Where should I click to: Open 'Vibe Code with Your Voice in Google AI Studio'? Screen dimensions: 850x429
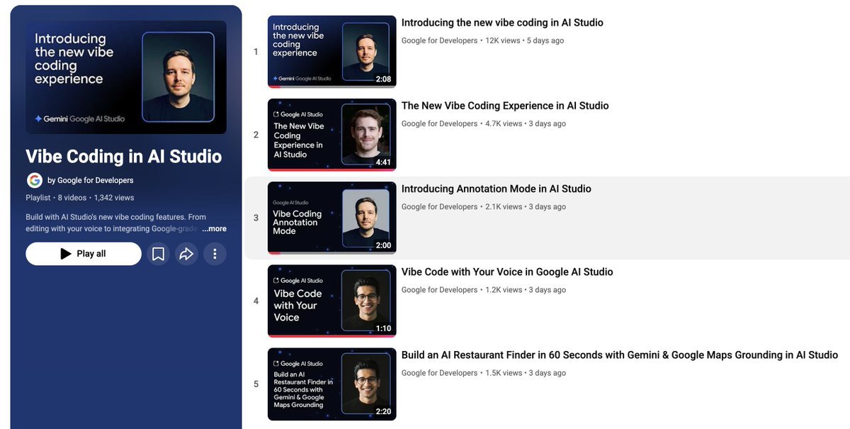(x=507, y=271)
